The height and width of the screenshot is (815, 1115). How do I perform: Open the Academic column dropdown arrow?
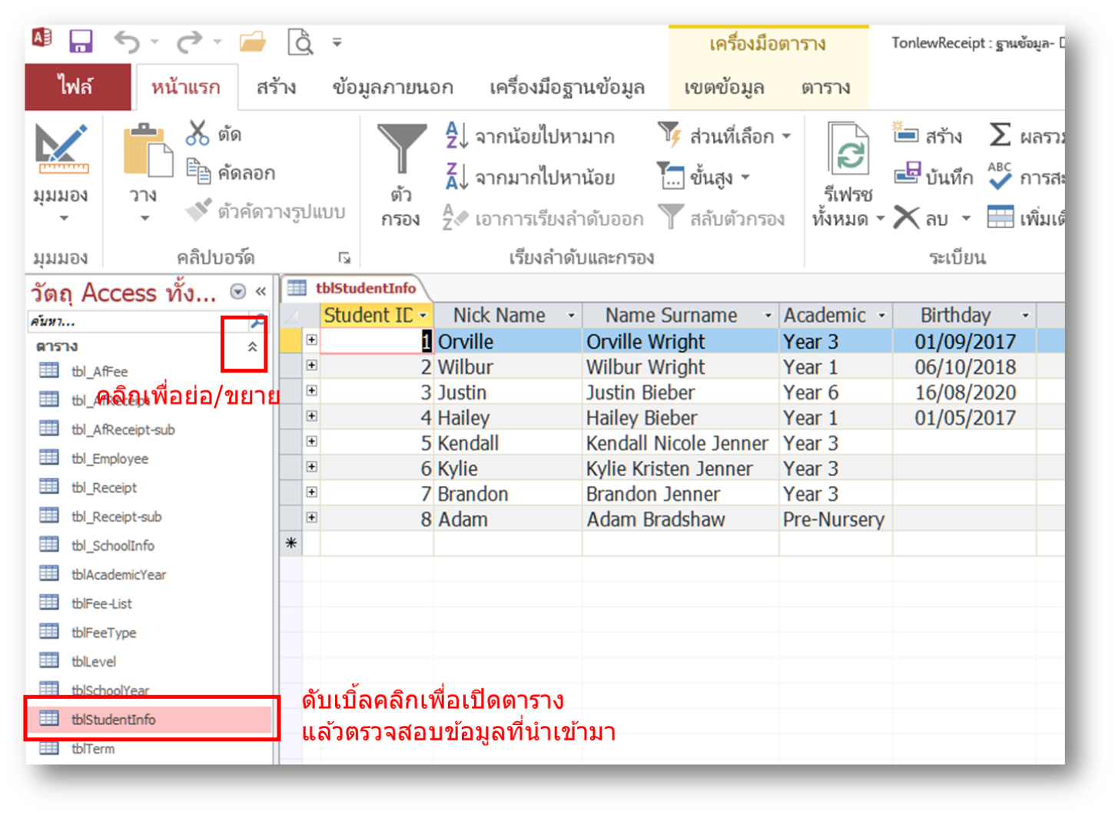[881, 316]
